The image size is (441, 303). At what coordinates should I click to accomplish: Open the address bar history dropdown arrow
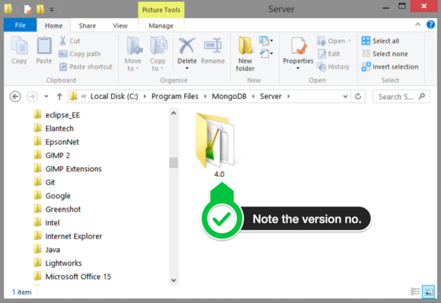(x=345, y=96)
